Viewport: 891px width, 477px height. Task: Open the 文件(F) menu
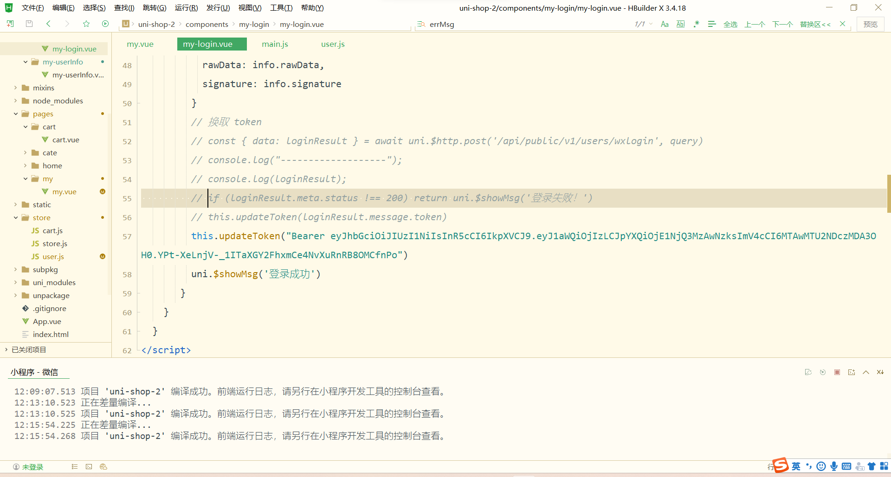[x=32, y=8]
